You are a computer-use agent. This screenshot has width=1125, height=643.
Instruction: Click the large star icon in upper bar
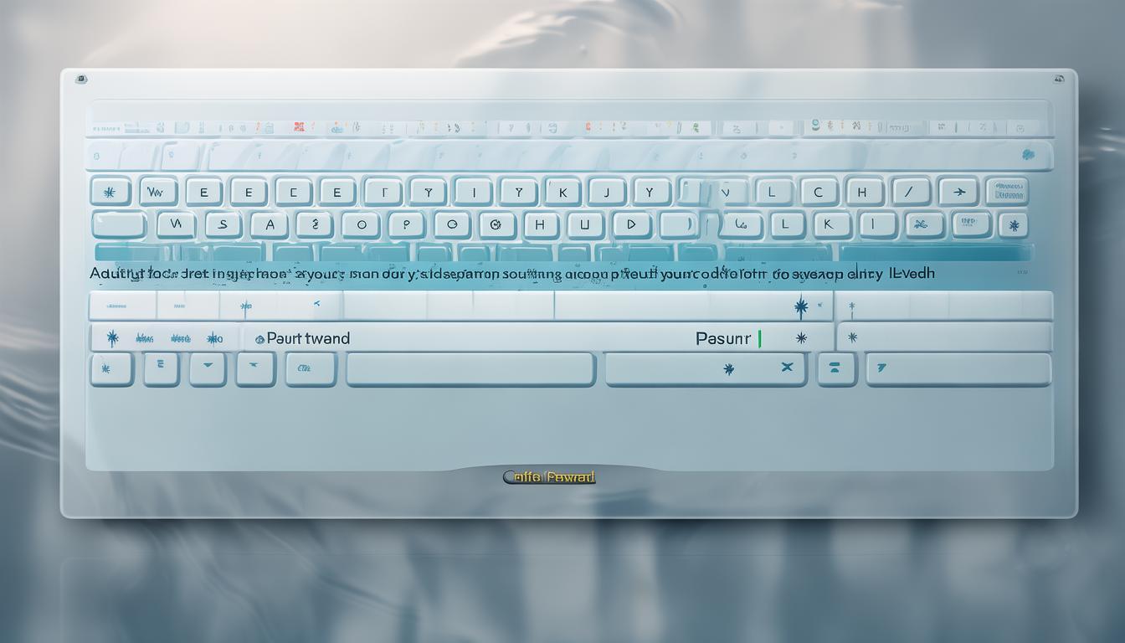tap(801, 307)
